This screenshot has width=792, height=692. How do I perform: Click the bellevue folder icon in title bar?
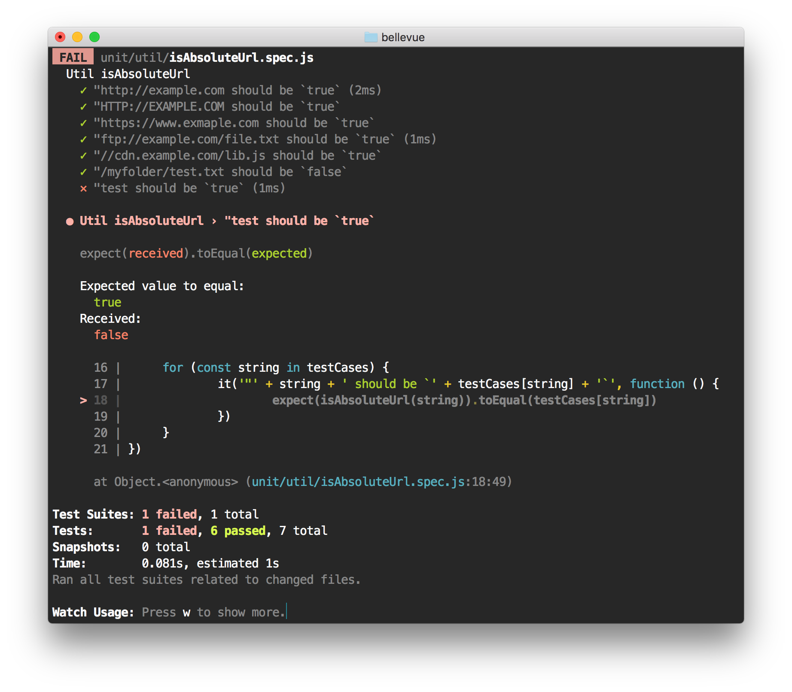click(x=371, y=37)
